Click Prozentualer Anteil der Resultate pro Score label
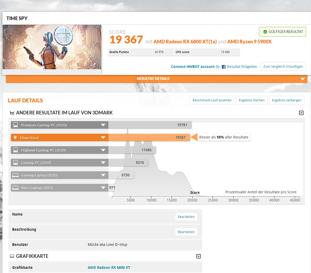 261,192
